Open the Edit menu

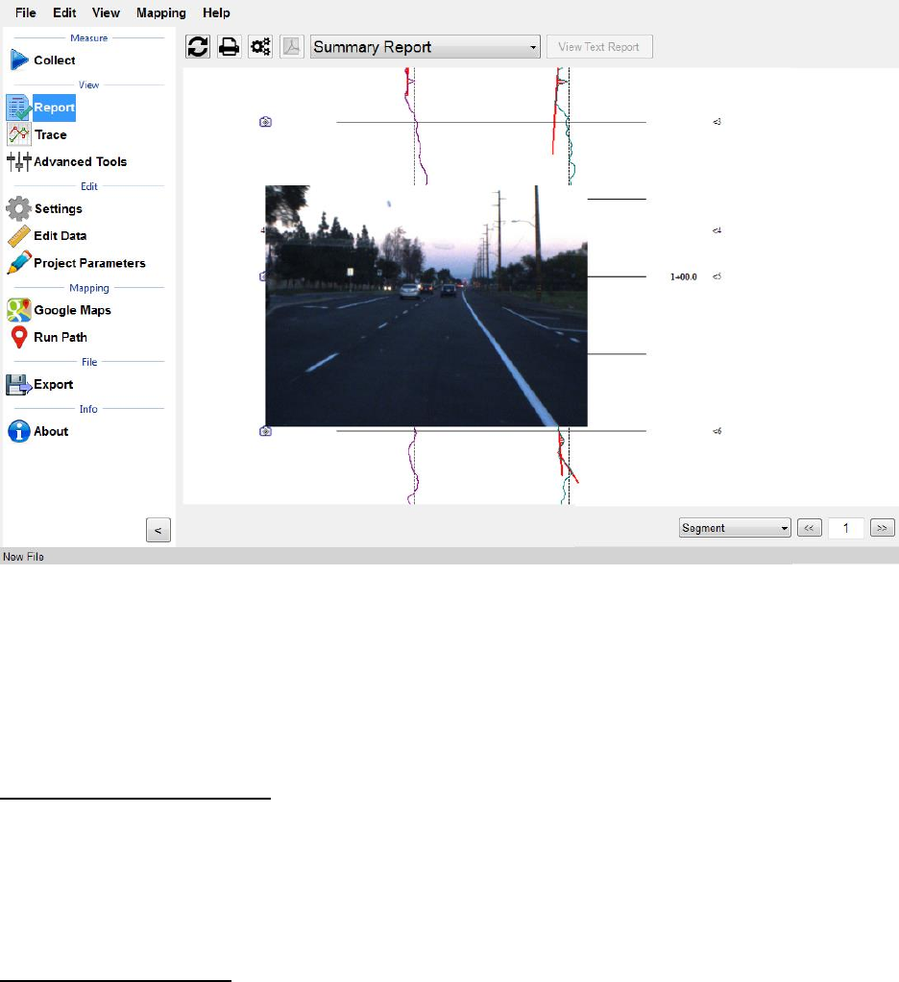(64, 12)
